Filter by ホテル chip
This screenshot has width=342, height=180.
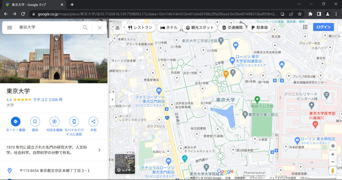click(x=169, y=27)
